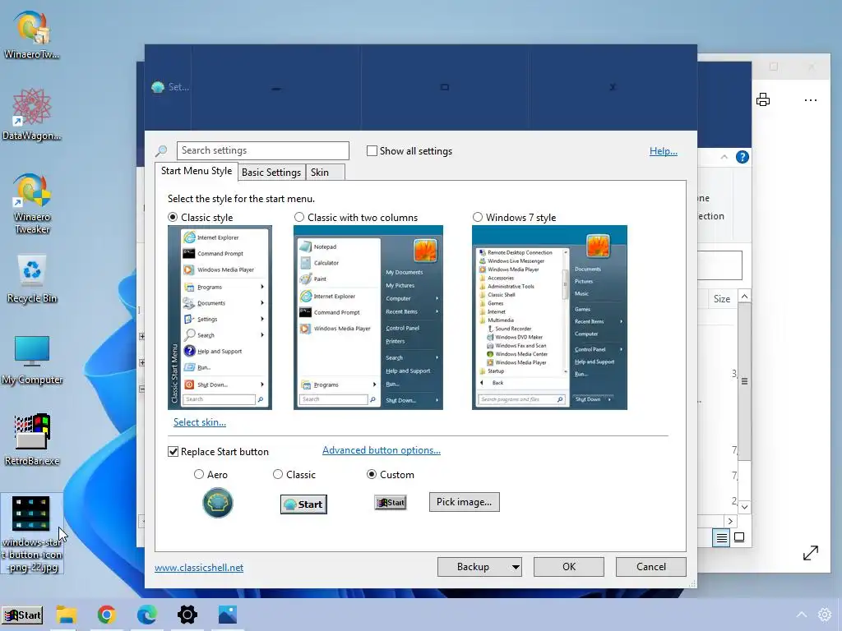Switch to details list view icon

pyautogui.click(x=722, y=537)
